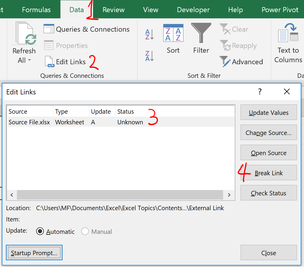This screenshot has height=267, width=304.
Task: Click the dialog help question mark
Action: 260,92
